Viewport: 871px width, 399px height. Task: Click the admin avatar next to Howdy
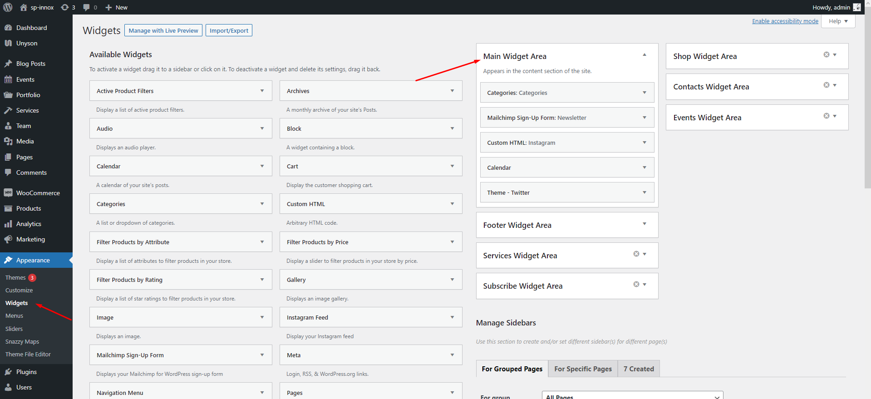(x=857, y=7)
